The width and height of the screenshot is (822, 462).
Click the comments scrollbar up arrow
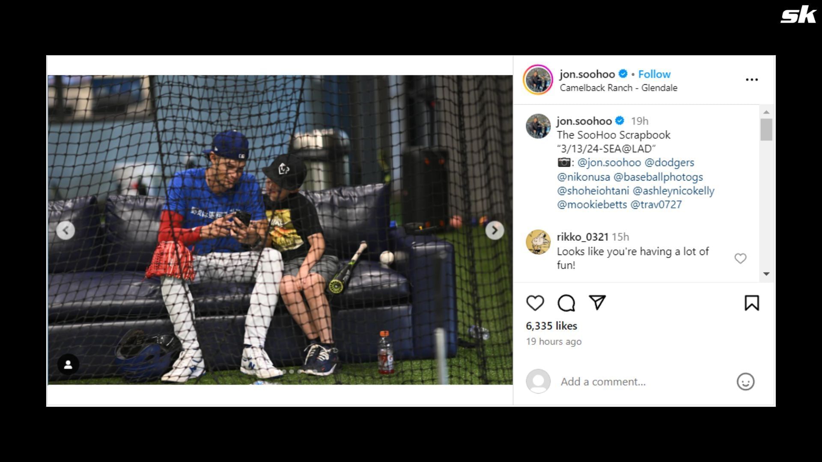click(766, 112)
